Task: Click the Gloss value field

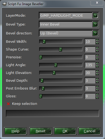Action: tap(90, 96)
